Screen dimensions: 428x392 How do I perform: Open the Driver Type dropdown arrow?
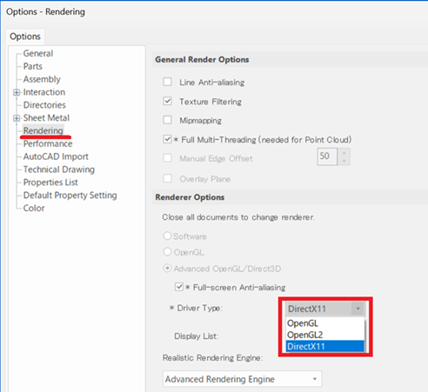point(358,309)
